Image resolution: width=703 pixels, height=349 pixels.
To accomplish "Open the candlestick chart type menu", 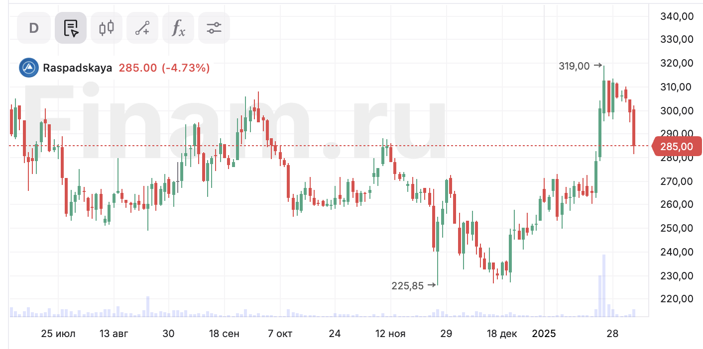I will click(107, 28).
